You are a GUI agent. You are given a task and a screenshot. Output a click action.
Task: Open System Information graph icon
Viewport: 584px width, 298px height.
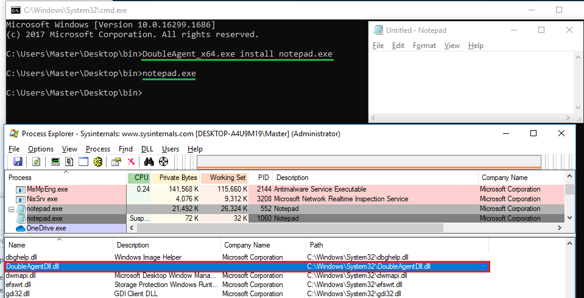coord(55,162)
